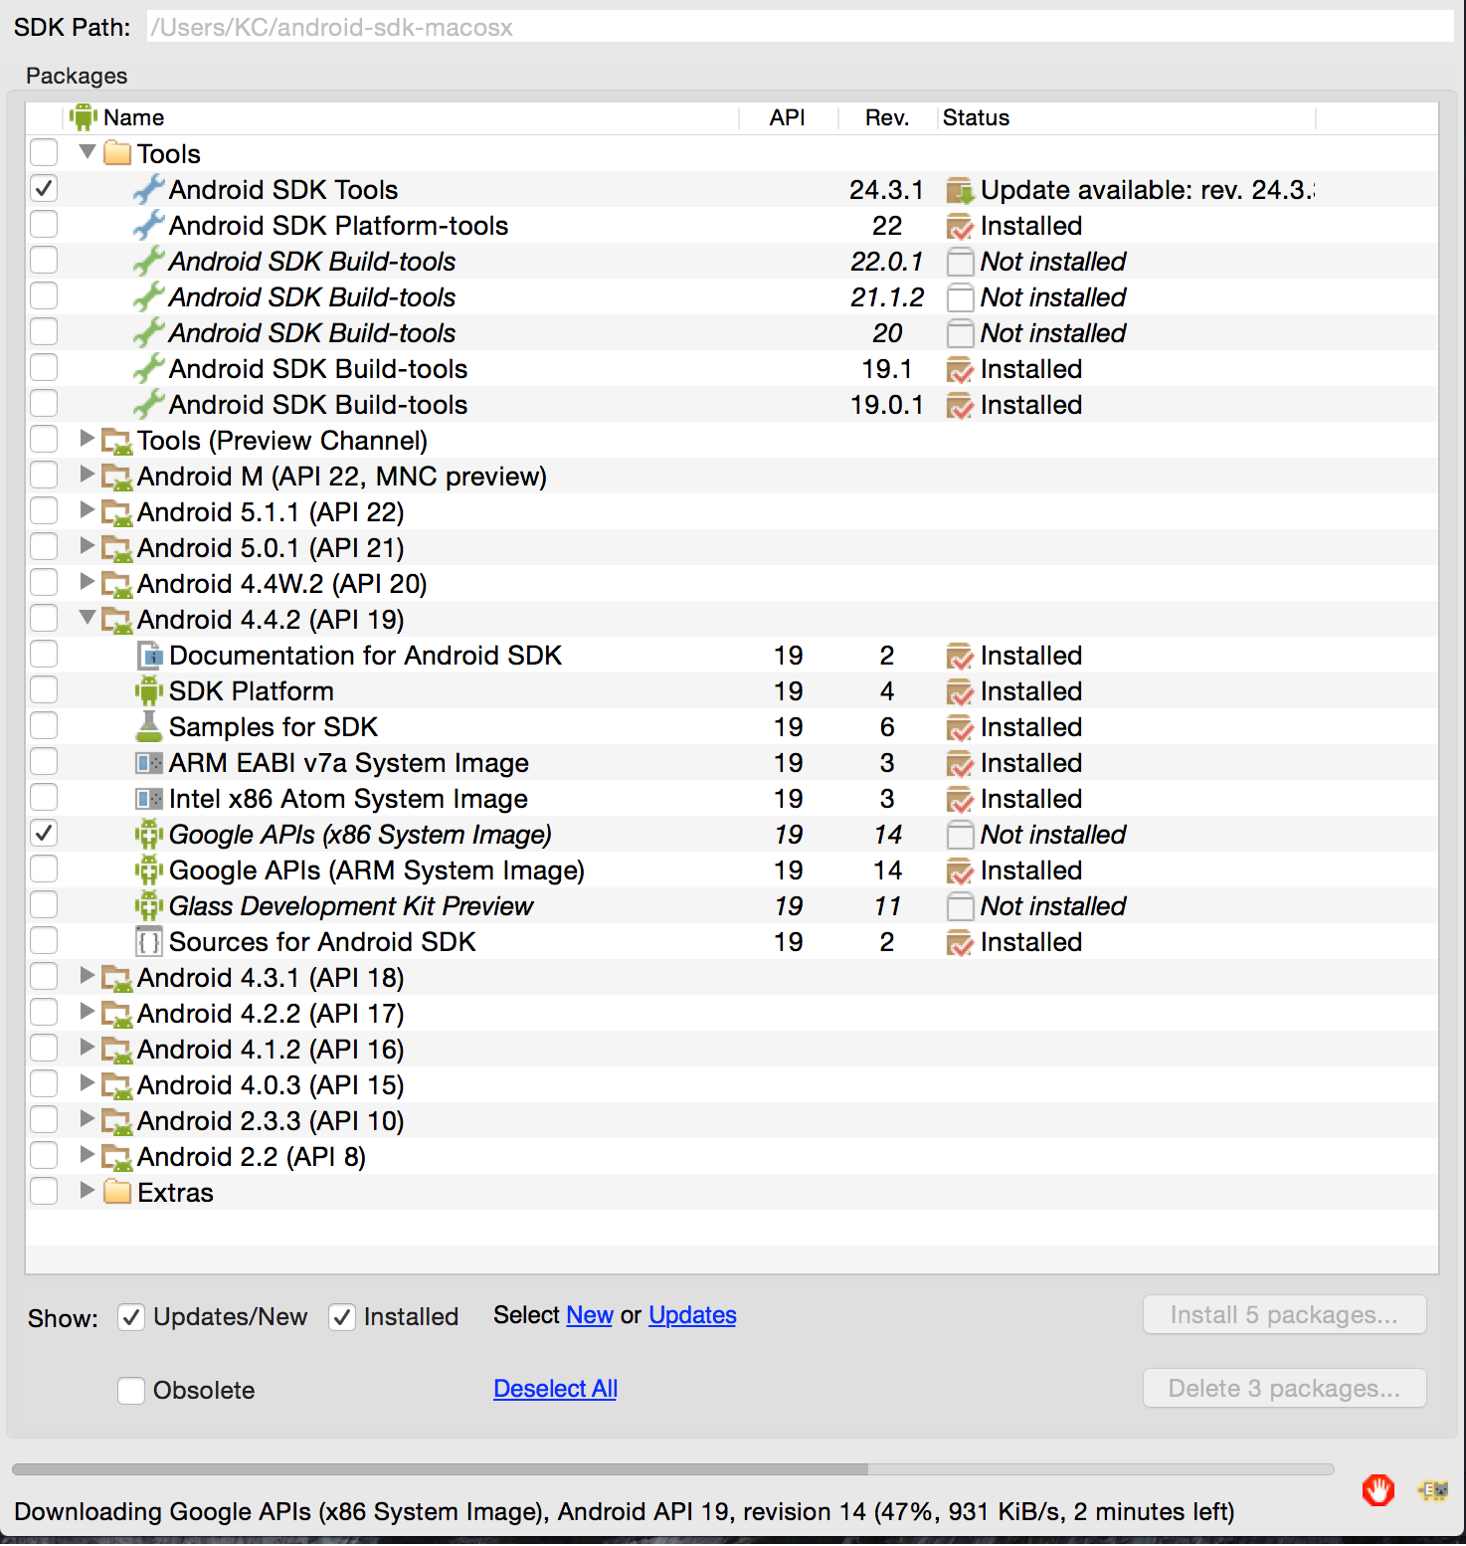Select the Android 4.2.2 (API 17) row

(x=731, y=1014)
